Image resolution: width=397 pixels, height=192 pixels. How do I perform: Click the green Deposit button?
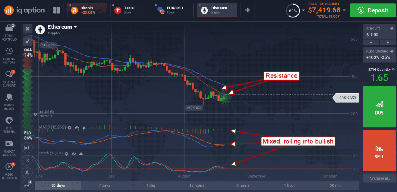coord(373,10)
